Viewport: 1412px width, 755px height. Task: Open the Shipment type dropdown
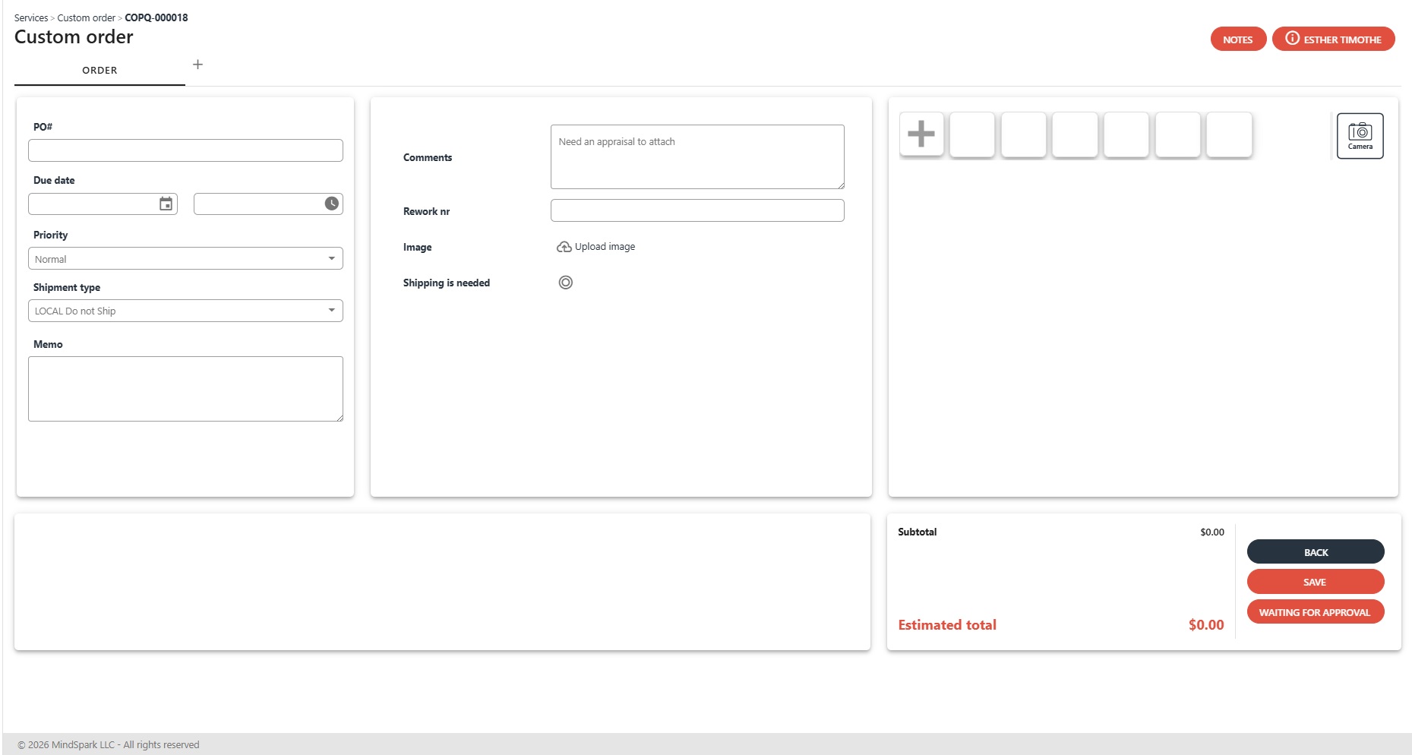(185, 311)
